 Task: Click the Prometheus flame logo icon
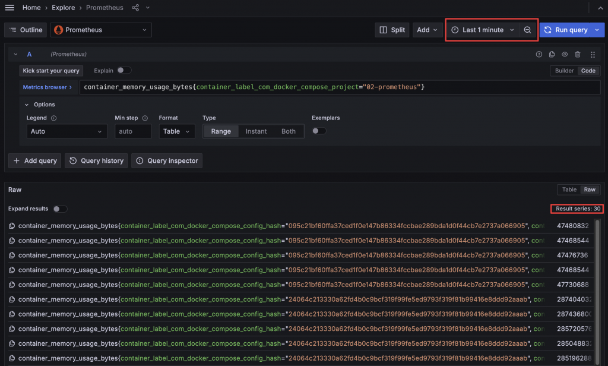(59, 30)
